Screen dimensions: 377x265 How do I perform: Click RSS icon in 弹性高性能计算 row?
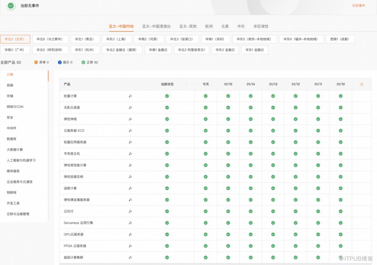tap(130, 165)
